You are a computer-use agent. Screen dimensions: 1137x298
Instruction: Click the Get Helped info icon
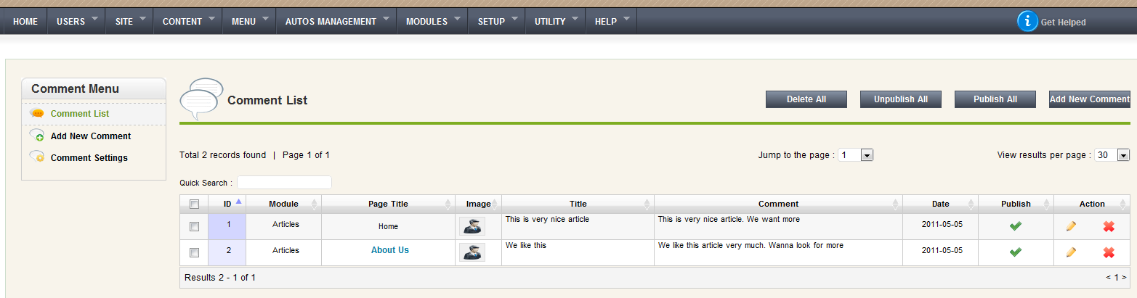(1027, 22)
